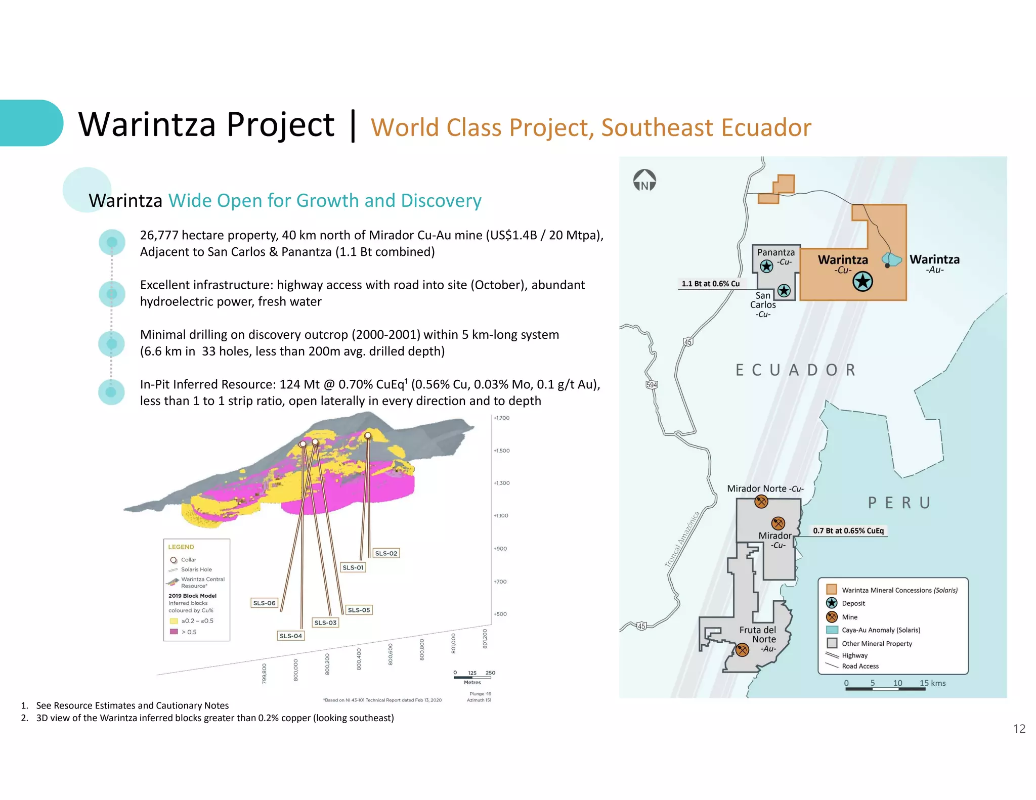Click the rightmost drill collar atop the block model
Image resolution: width=1036 pixels, height=800 pixels.
click(x=368, y=435)
